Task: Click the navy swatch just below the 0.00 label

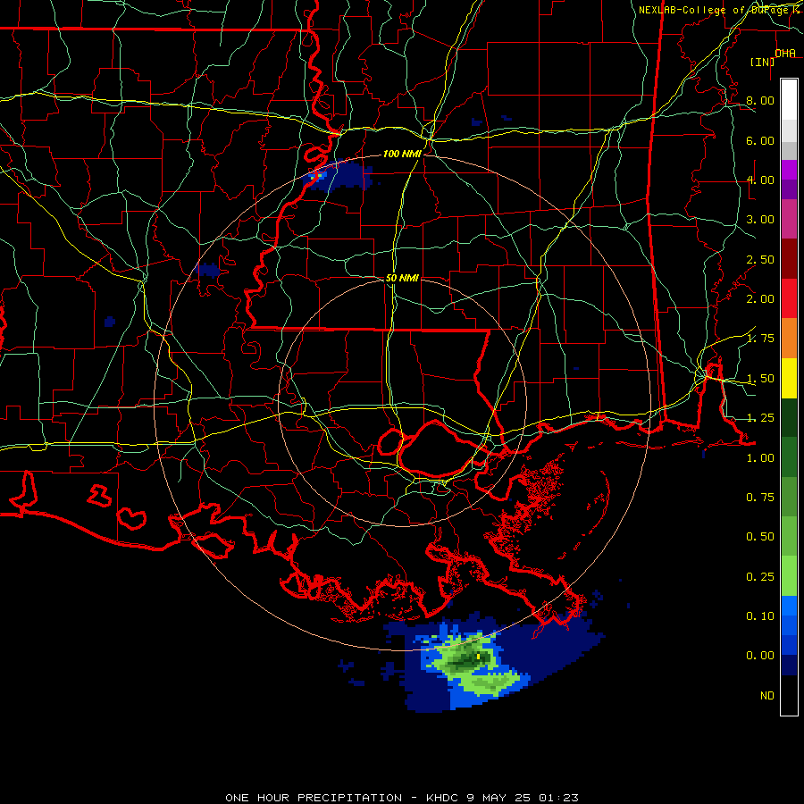Action: tap(789, 665)
